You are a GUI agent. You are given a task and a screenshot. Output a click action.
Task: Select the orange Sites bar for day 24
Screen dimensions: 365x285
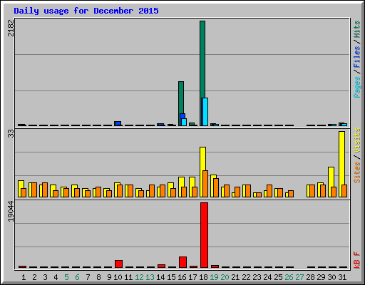pyautogui.click(x=269, y=191)
